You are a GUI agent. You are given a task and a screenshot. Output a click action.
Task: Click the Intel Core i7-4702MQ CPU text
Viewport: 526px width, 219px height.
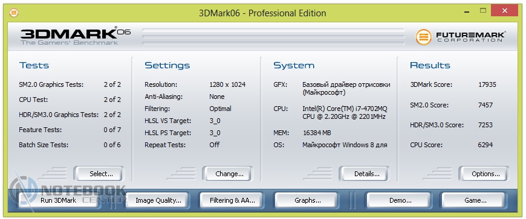click(x=345, y=113)
